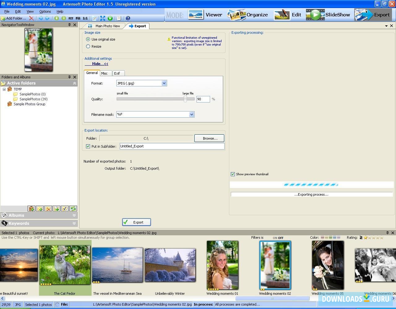
Task: Uncheck Put in Subfolder
Action: tap(88, 146)
